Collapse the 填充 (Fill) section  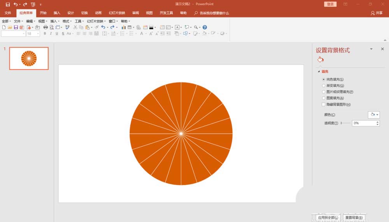[319, 72]
